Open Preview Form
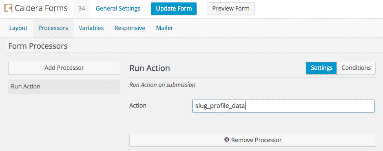The width and height of the screenshot is (383, 151). [x=231, y=9]
